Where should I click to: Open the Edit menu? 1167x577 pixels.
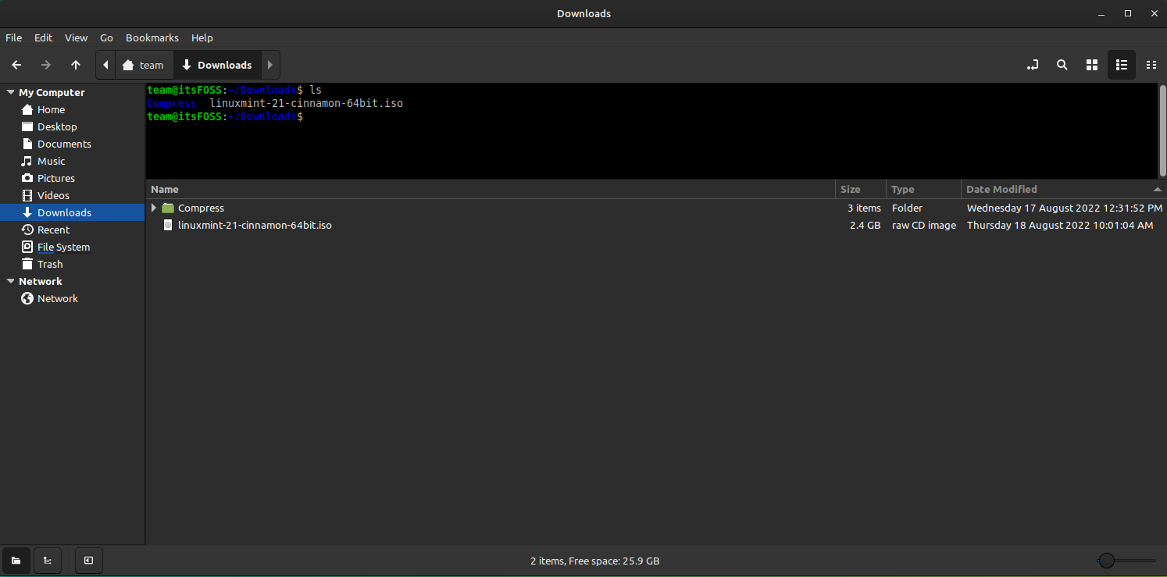tap(43, 37)
